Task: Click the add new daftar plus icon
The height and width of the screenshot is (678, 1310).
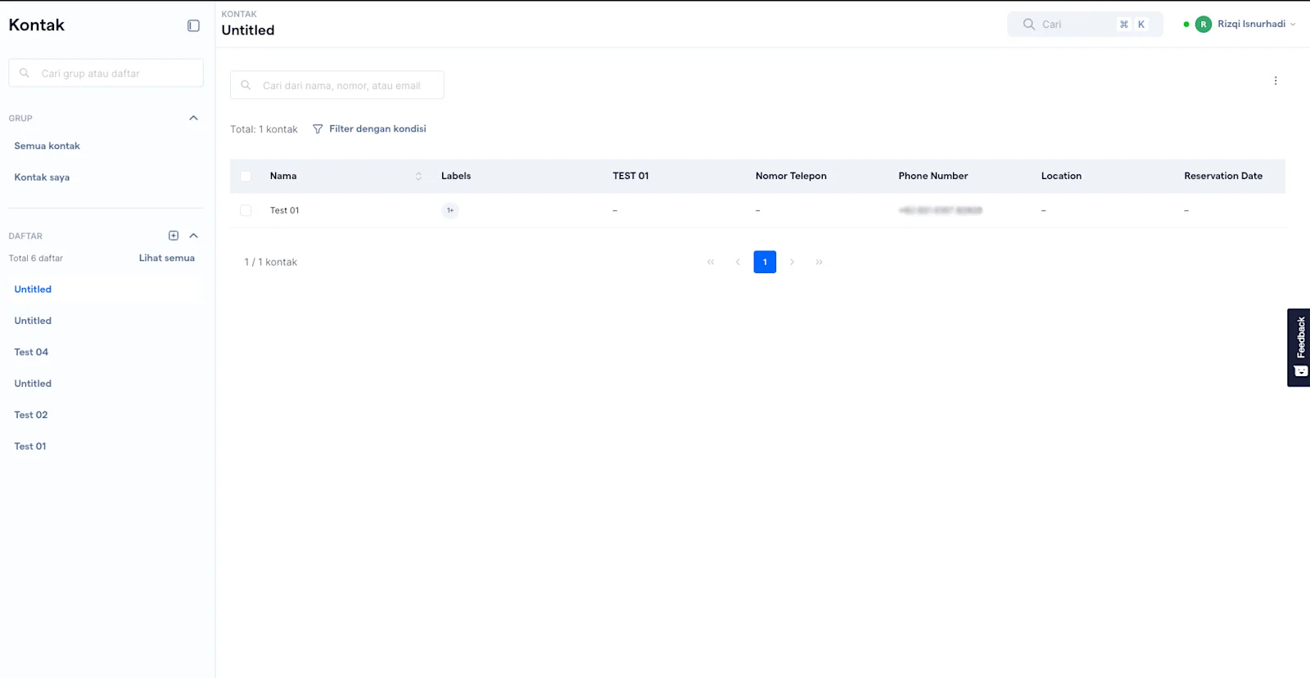Action: (174, 236)
